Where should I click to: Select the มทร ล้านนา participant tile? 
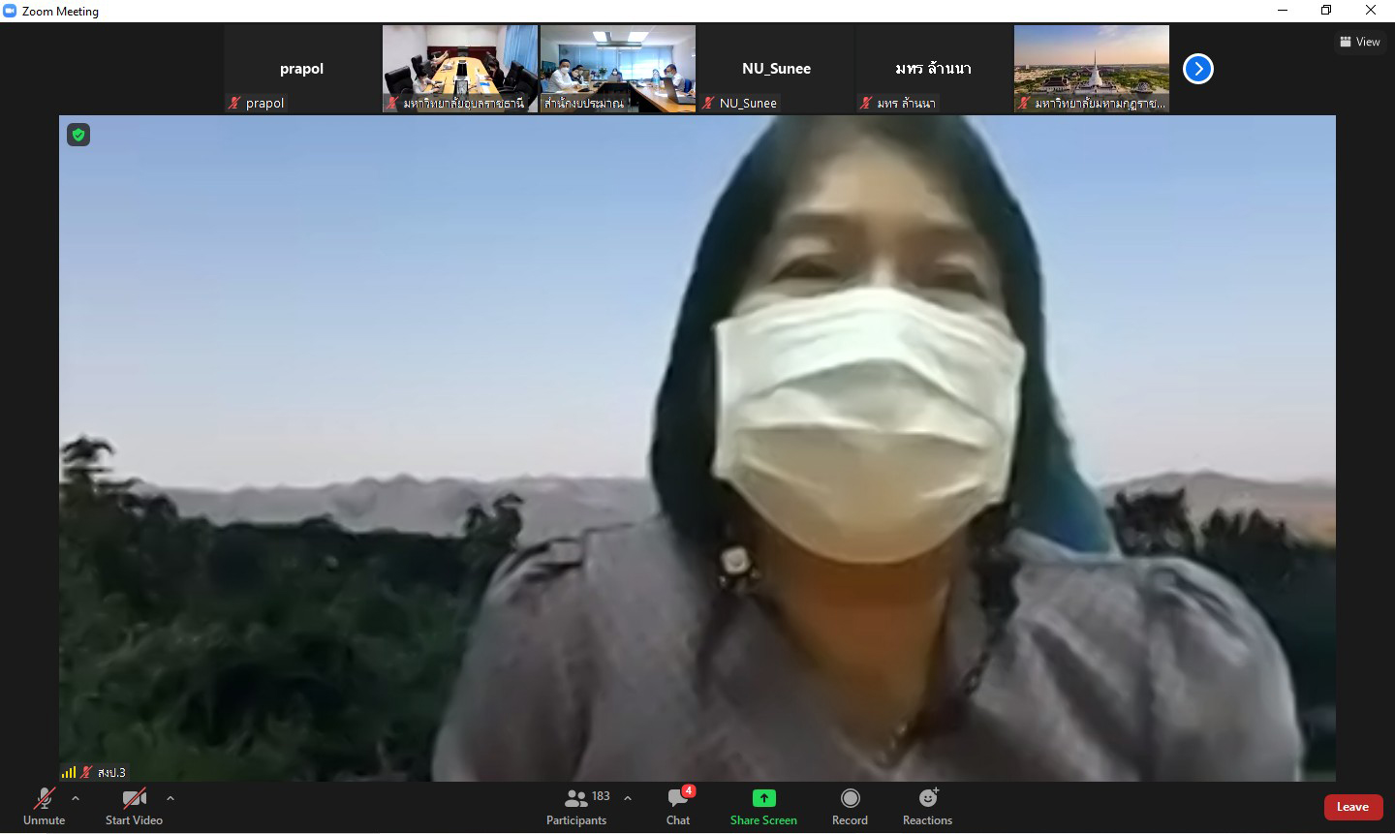(933, 69)
